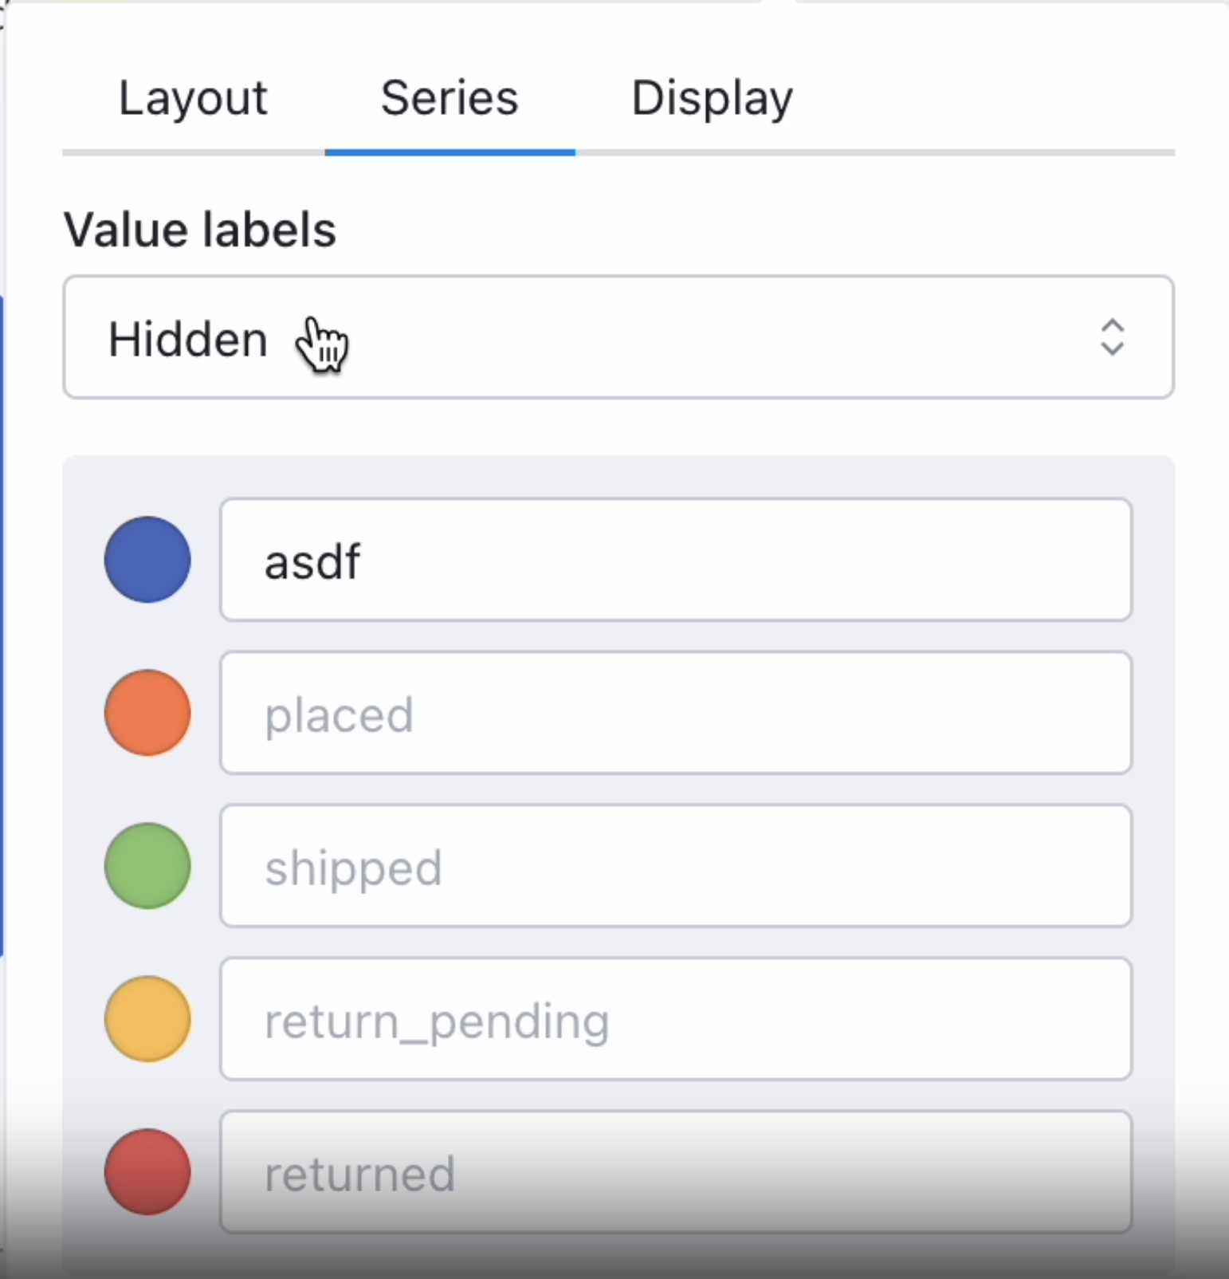The width and height of the screenshot is (1229, 1279).
Task: Open the Display tab
Action: (x=712, y=100)
